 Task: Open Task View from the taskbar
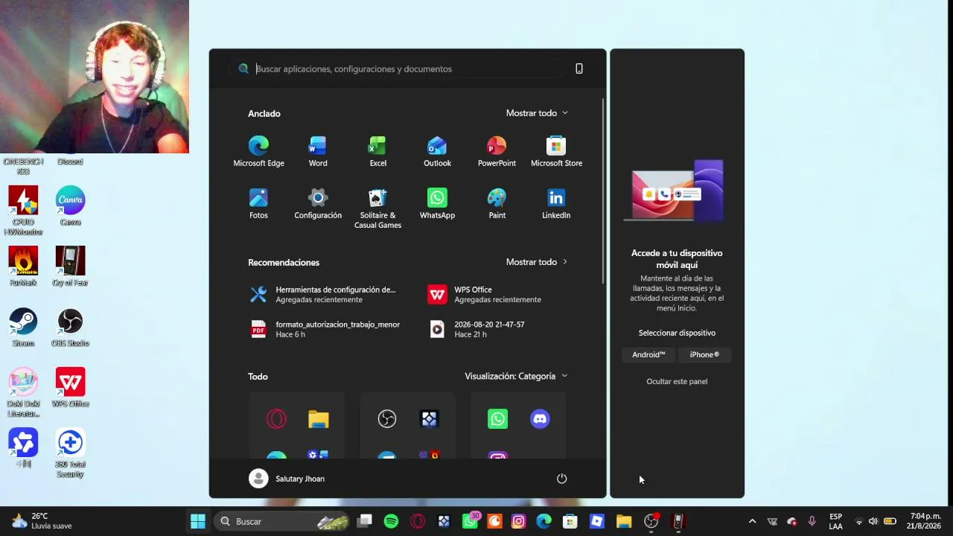(364, 521)
